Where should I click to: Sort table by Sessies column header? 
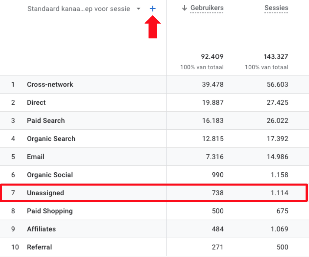[276, 8]
